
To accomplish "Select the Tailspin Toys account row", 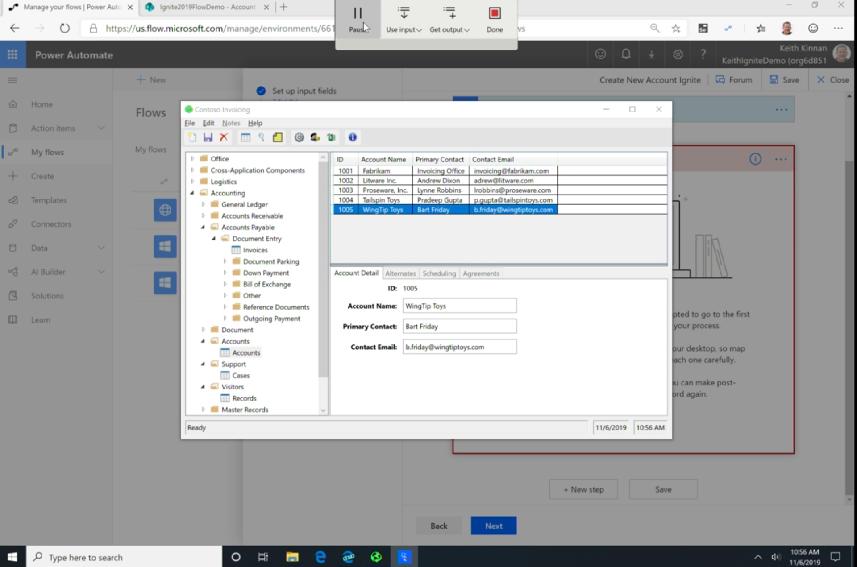I will click(500, 200).
